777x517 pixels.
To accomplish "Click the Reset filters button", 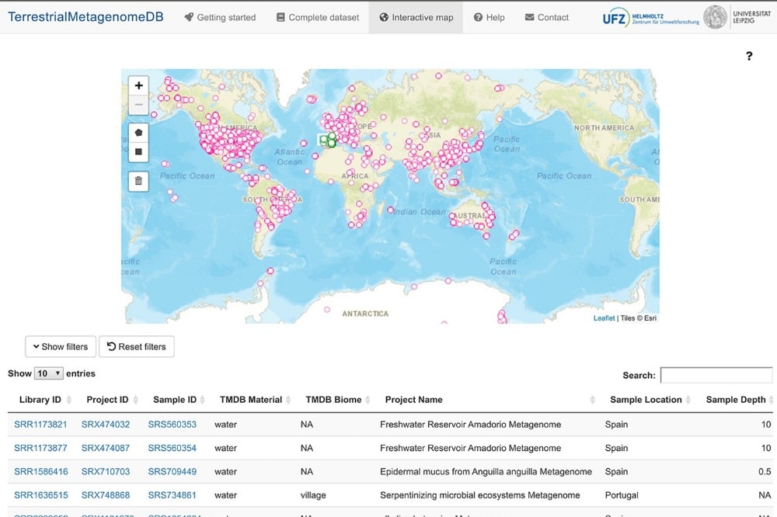I will 137,346.
